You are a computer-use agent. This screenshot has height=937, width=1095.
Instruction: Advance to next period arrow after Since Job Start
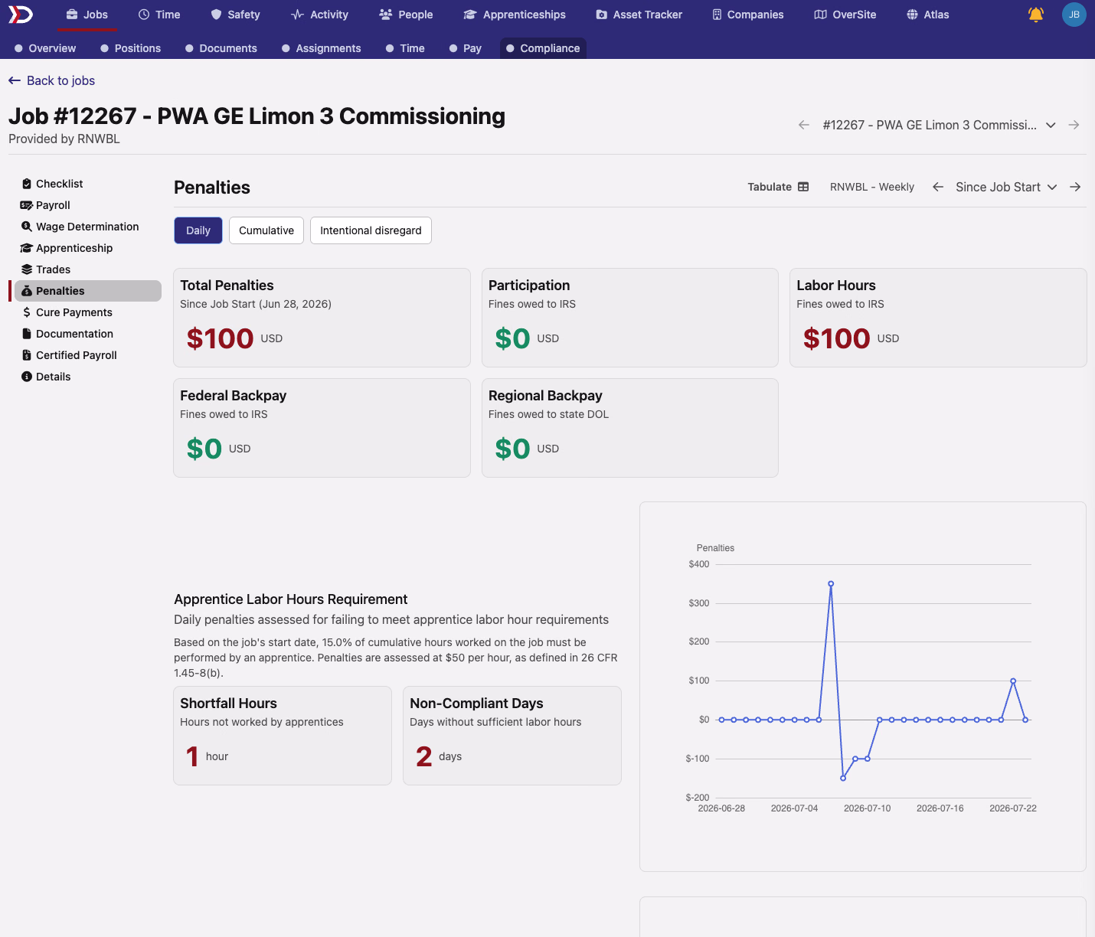click(x=1075, y=187)
